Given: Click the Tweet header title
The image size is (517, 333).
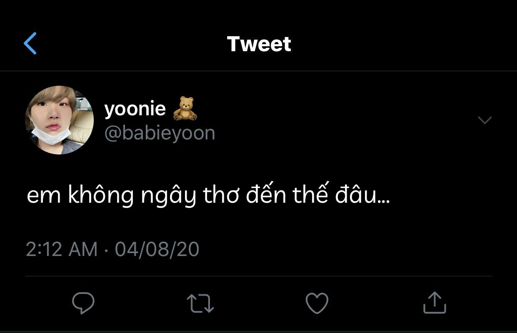Looking at the screenshot, I should coord(259,44).
